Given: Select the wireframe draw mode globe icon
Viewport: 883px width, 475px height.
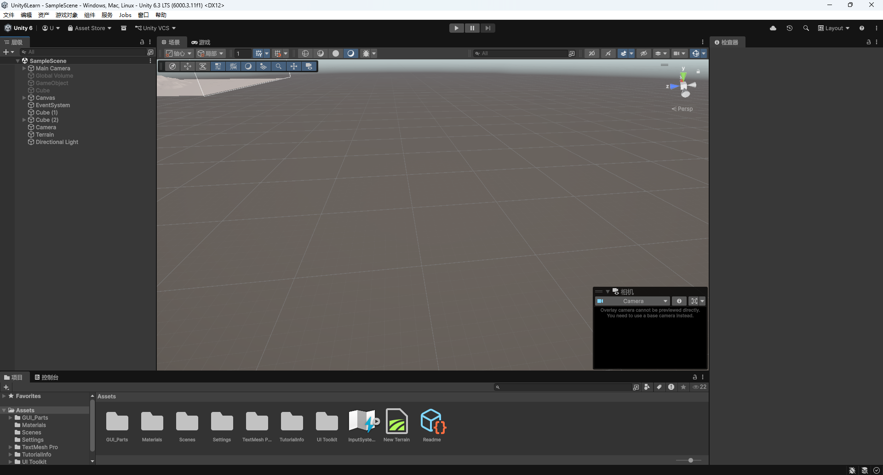Looking at the screenshot, I should 305,53.
